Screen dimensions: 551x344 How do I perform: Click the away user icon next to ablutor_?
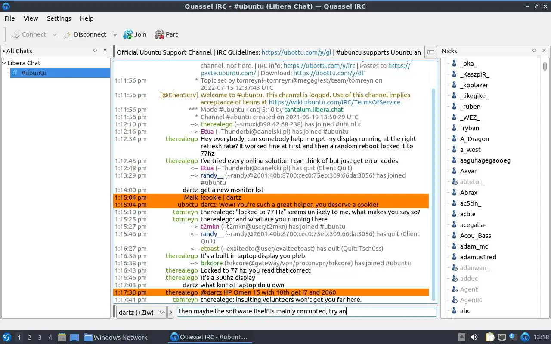(454, 182)
